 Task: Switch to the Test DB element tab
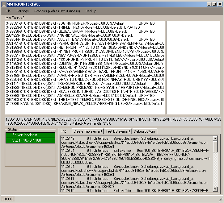pyautogui.click(x=118, y=131)
